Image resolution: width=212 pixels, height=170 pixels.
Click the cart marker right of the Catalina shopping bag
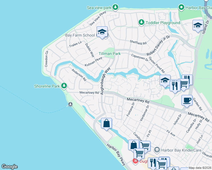pos(146,146)
